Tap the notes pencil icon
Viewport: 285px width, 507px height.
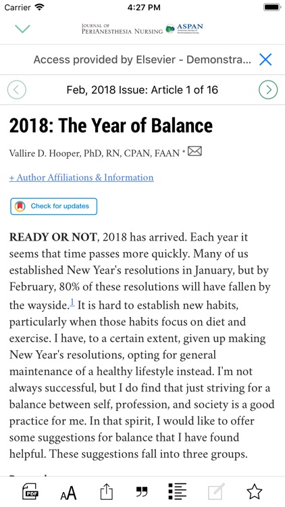[x=216, y=492]
